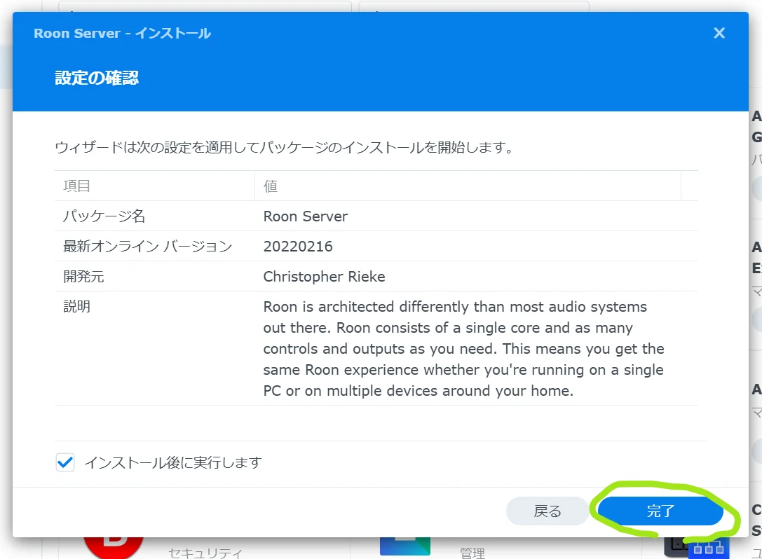Select the 最新オンライン バージョン row
Image resolution: width=762 pixels, height=559 pixels.
click(147, 247)
